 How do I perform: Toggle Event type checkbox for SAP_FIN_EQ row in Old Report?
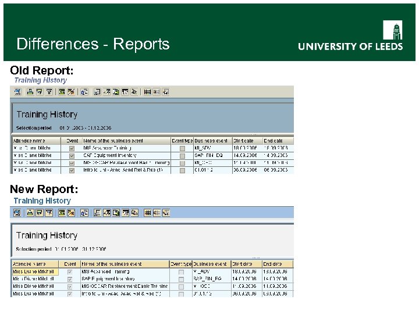(x=182, y=156)
